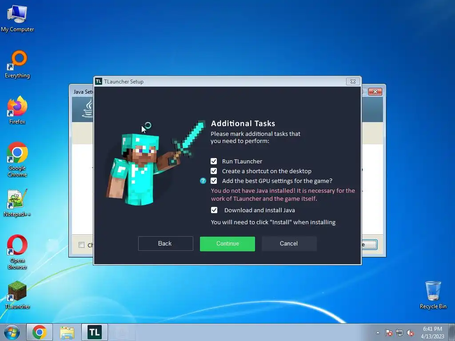Click the "Additional Tasks" heading
This screenshot has width=455, height=341.
click(x=243, y=123)
